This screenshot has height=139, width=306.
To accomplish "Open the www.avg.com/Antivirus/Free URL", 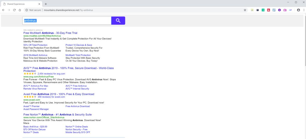I will 39,77.
